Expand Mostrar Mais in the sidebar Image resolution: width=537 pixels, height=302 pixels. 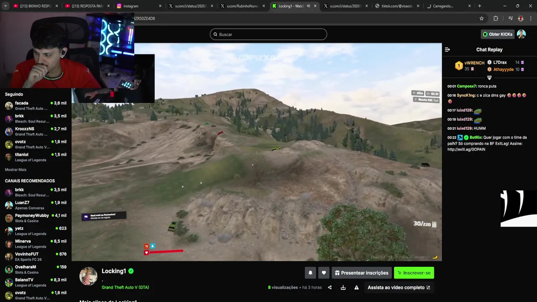(16, 170)
